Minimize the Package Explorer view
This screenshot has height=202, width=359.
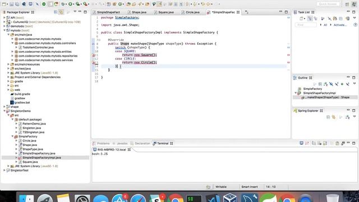pyautogui.click(x=80, y=12)
